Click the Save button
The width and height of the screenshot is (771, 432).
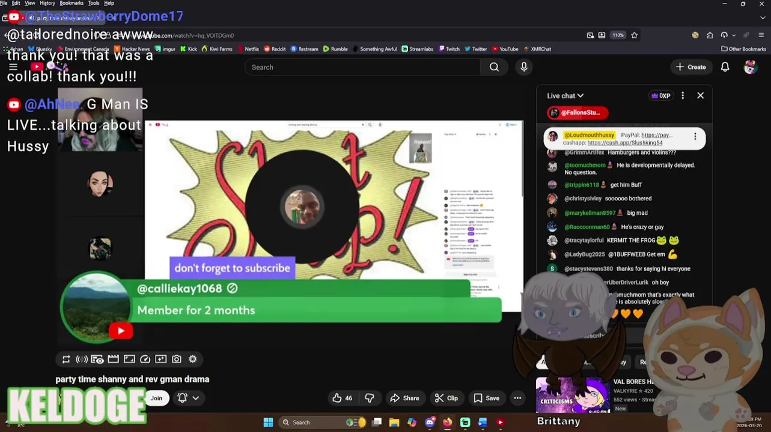[486, 398]
